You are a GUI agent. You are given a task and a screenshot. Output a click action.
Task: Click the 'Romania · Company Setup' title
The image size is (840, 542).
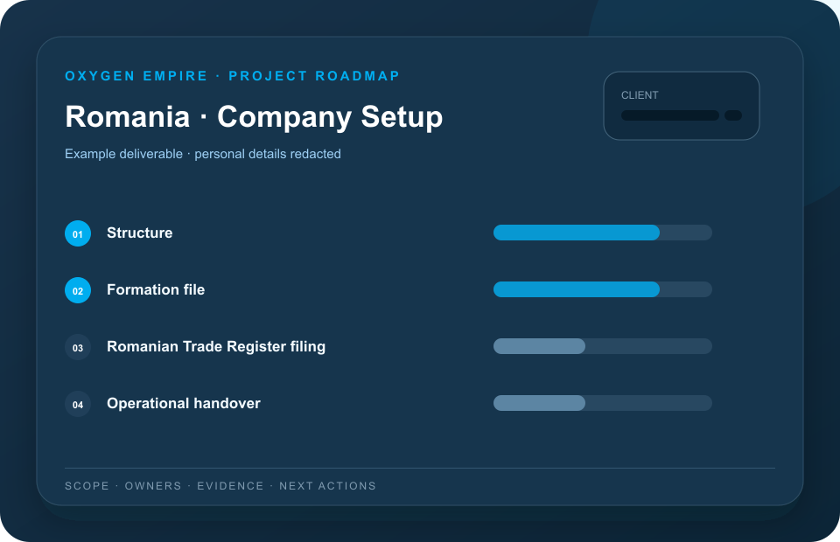[x=254, y=116]
